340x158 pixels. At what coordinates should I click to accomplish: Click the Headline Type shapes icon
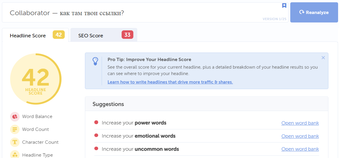click(x=15, y=155)
